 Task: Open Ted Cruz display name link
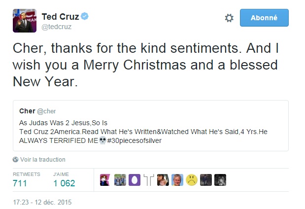[x=60, y=17]
